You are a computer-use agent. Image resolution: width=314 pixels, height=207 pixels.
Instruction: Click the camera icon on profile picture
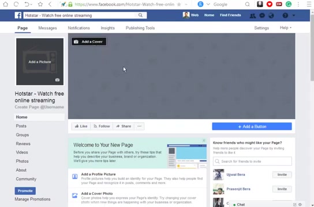[57, 80]
